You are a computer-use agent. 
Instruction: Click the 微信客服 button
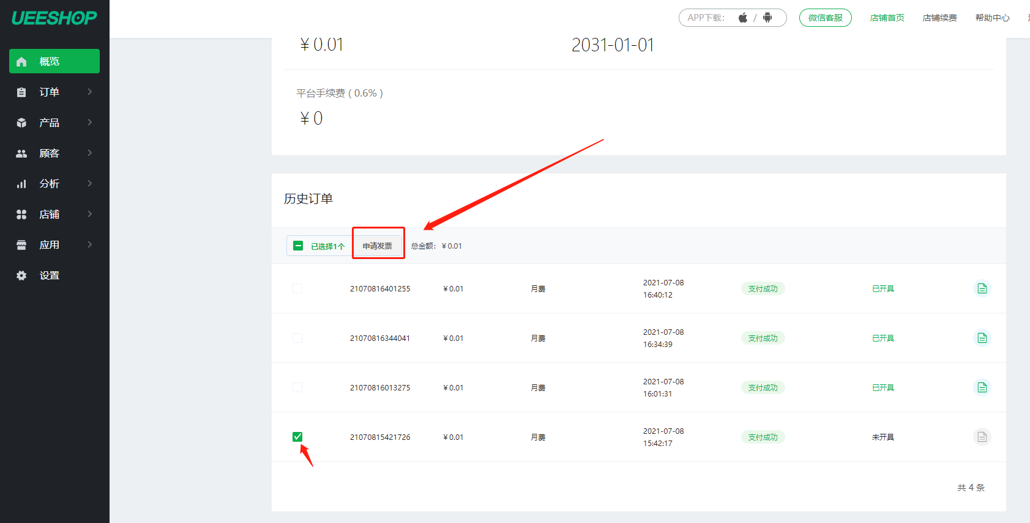pos(825,18)
